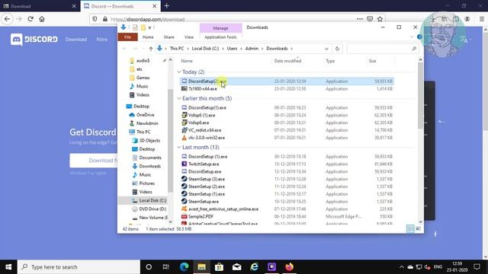This screenshot has width=488, height=274.
Task: Sort files by Date modified column
Action: [287, 61]
